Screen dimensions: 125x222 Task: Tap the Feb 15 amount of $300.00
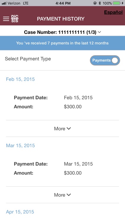pyautogui.click(x=73, y=107)
